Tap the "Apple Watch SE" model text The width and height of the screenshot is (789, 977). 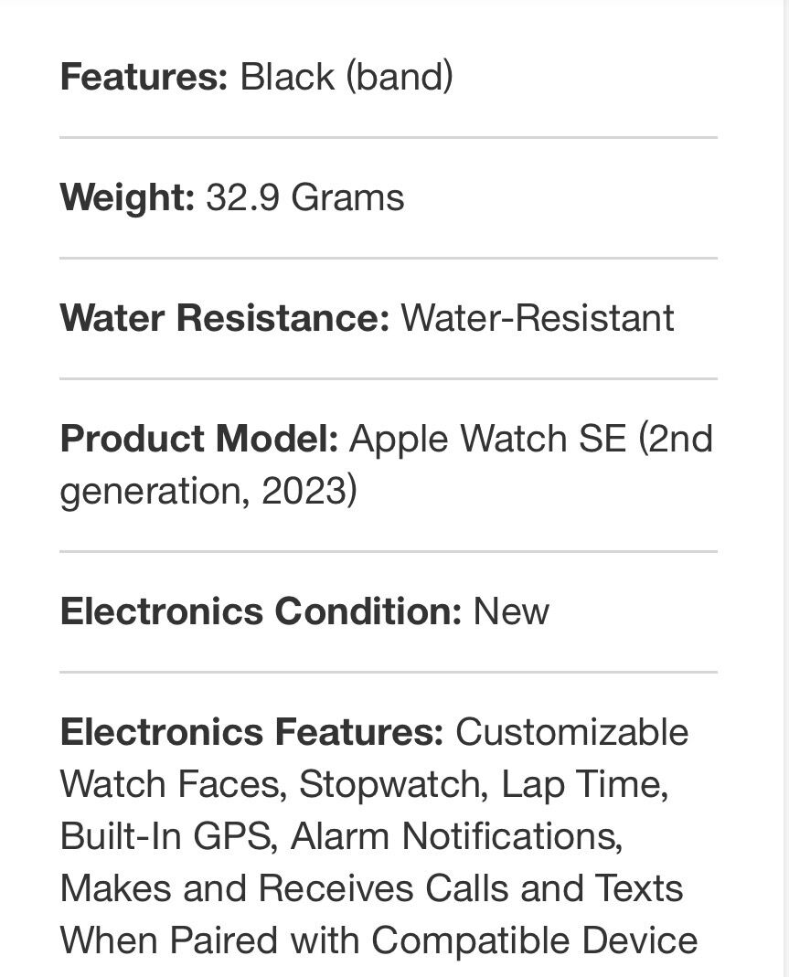click(x=488, y=439)
